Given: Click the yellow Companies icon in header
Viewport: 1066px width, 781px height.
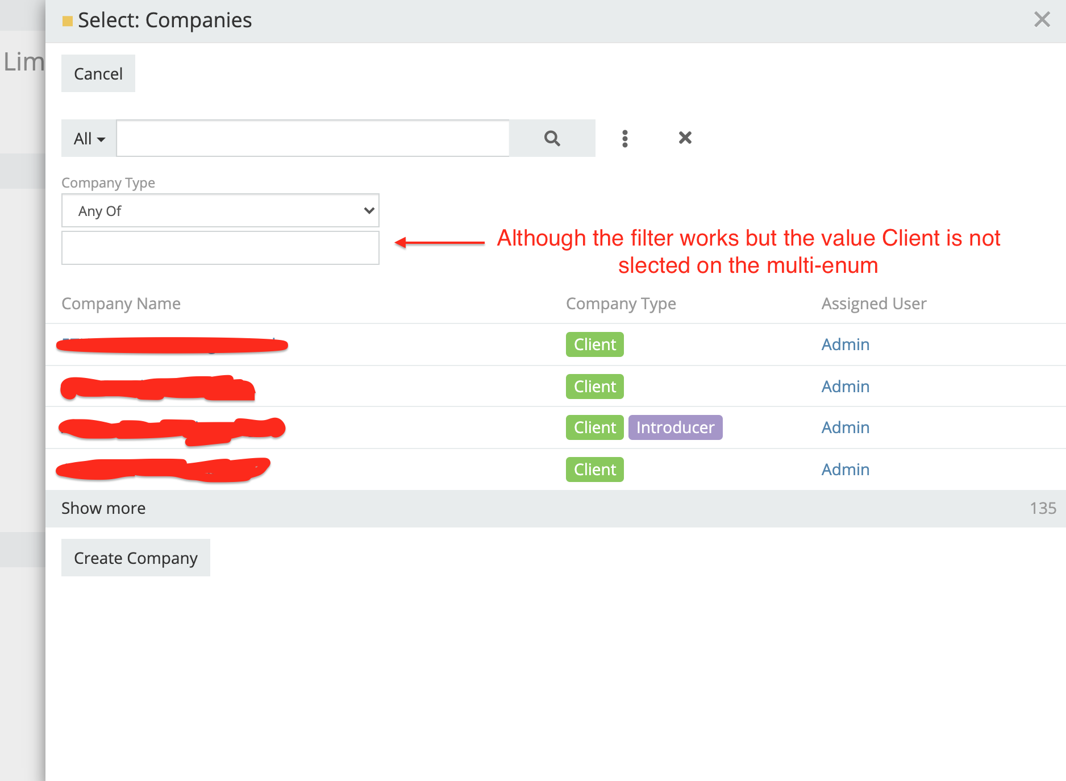Looking at the screenshot, I should coord(67,21).
